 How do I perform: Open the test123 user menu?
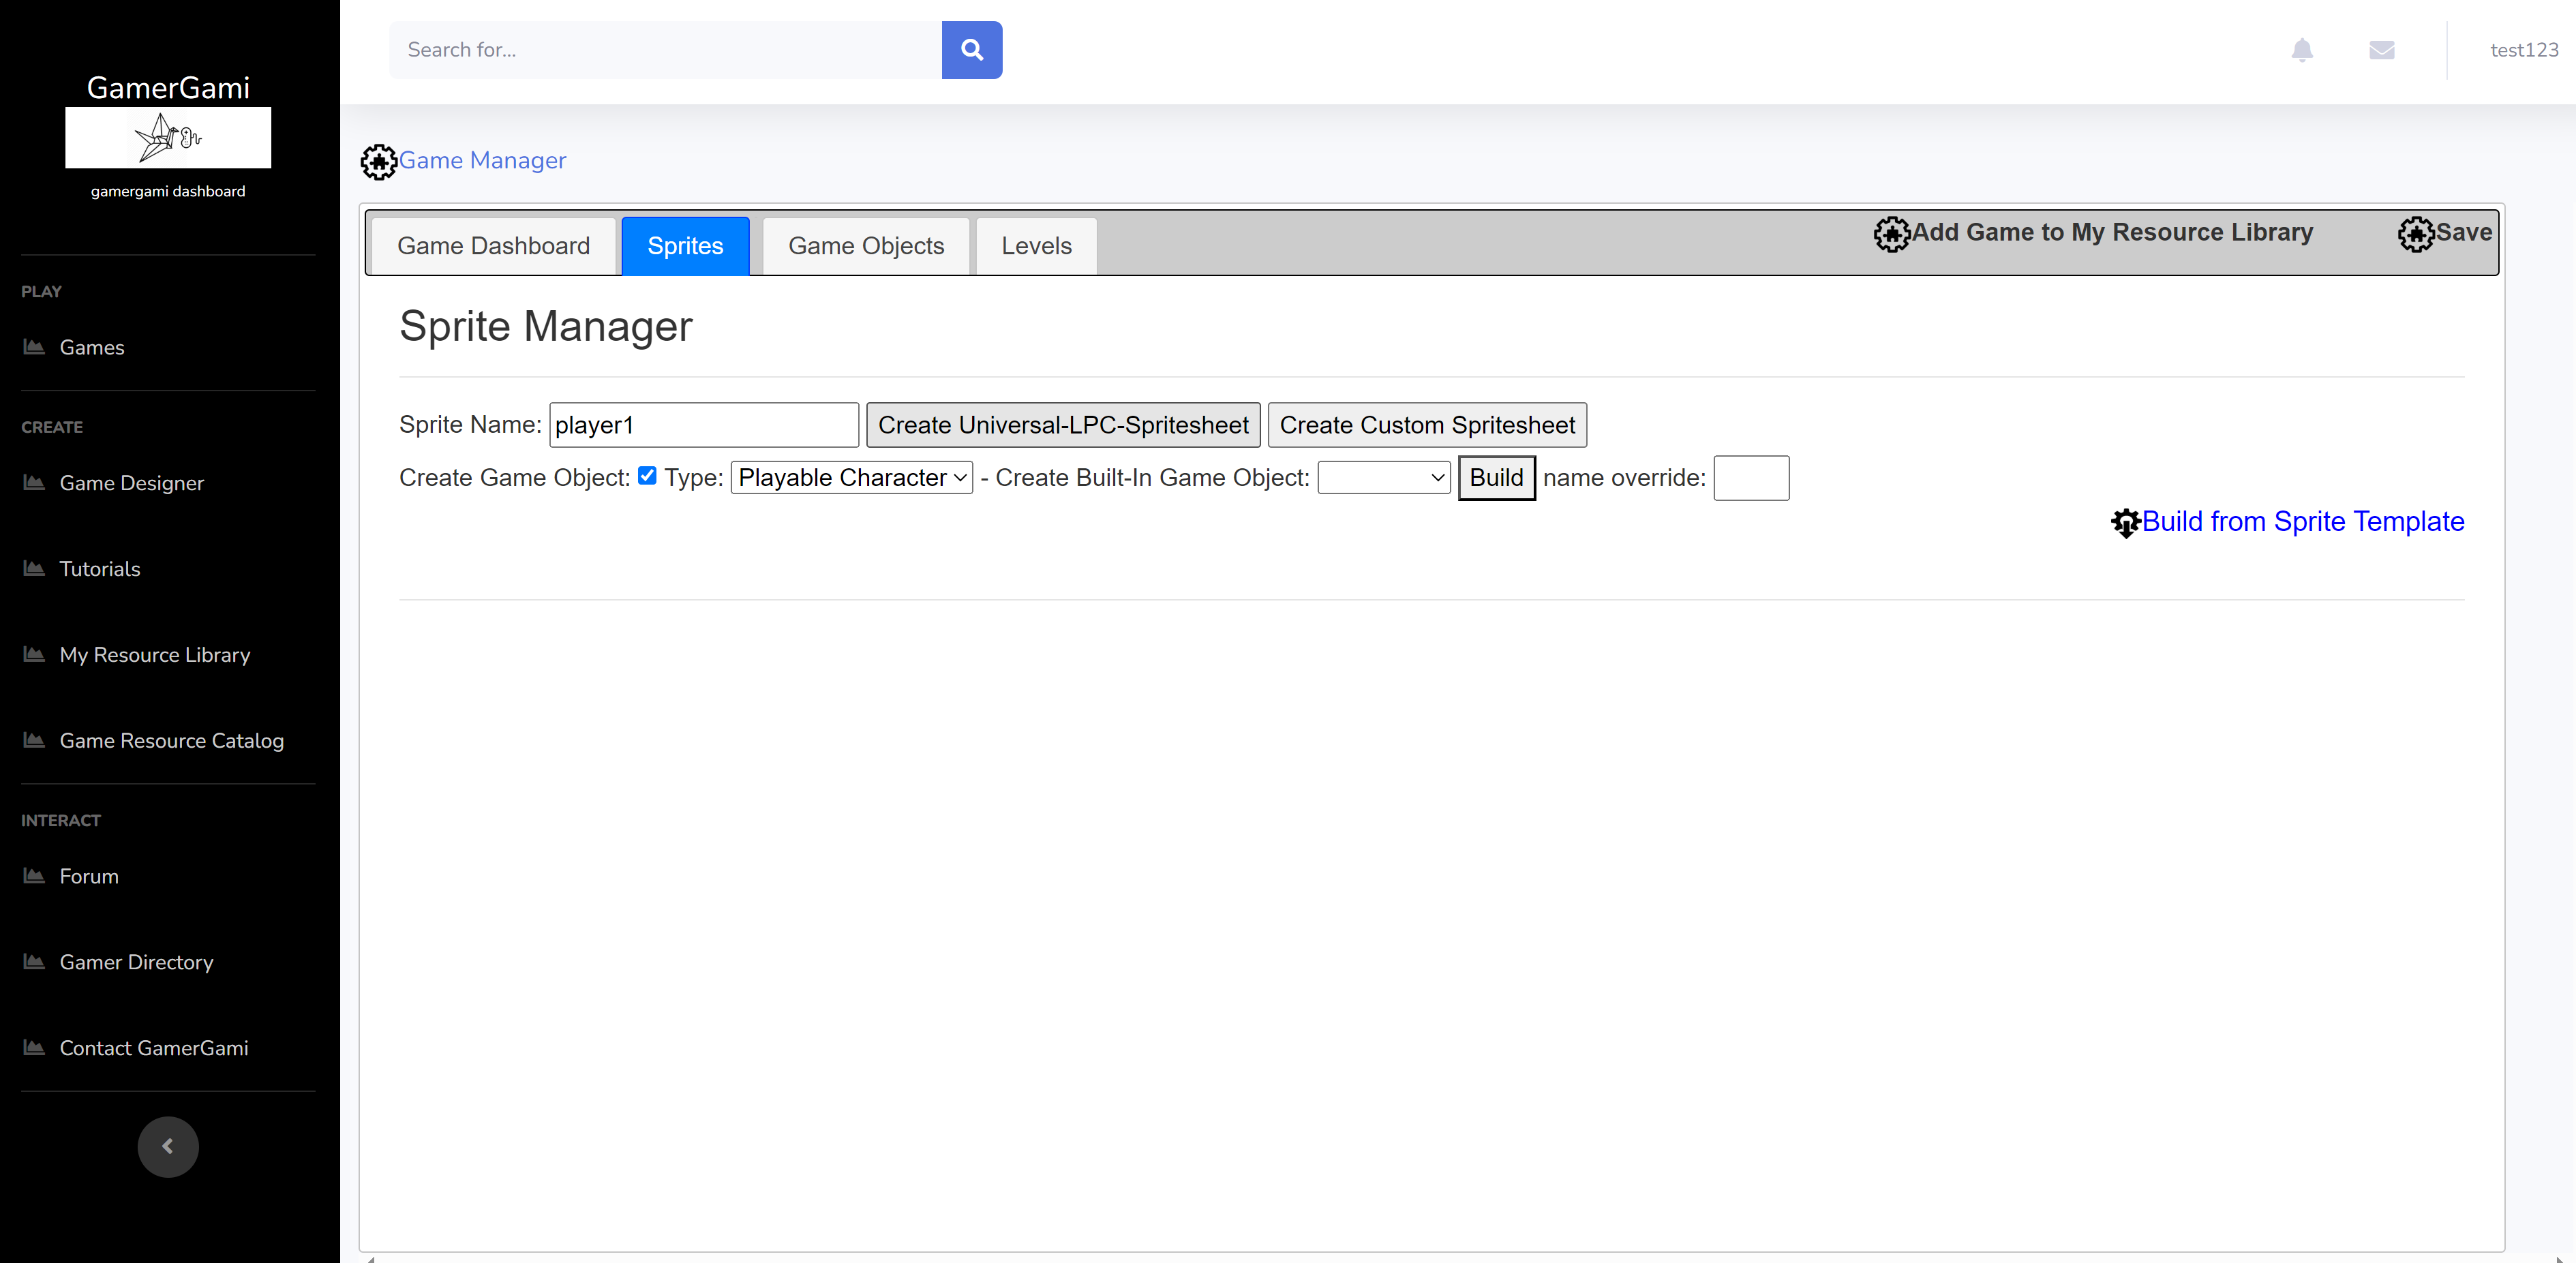pyautogui.click(x=2523, y=50)
